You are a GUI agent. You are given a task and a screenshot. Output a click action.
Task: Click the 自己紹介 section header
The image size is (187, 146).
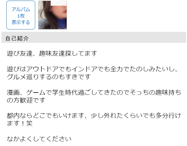coord(17,38)
